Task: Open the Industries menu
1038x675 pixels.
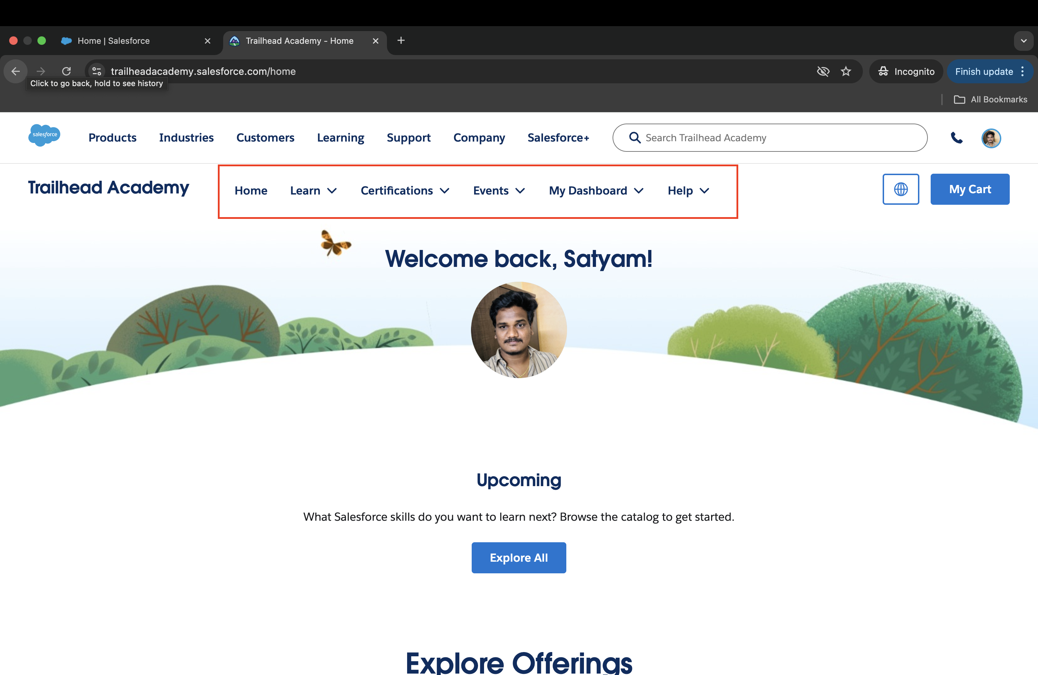Action: 186,138
